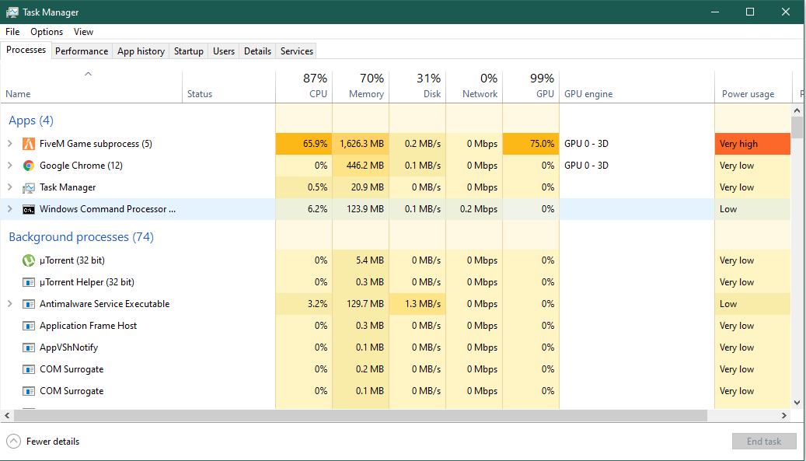Image resolution: width=806 pixels, height=461 pixels.
Task: Click the FiveM Game subprocess icon
Action: 29,144
